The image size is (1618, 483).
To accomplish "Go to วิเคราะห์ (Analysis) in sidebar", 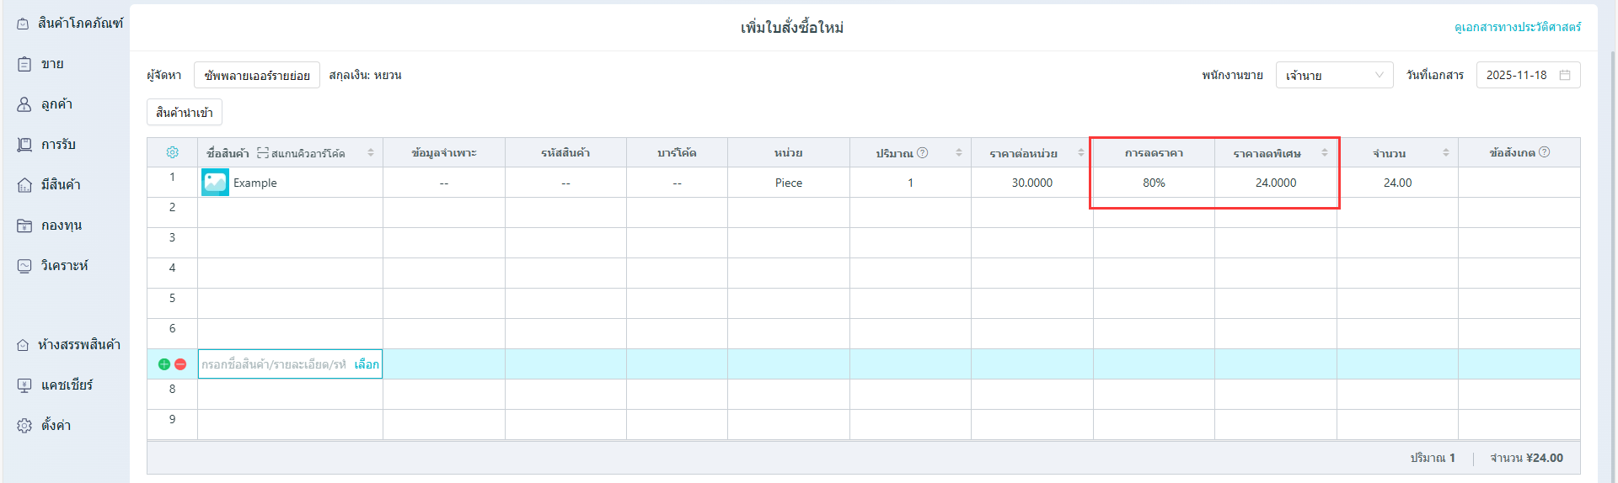I will [x=64, y=266].
